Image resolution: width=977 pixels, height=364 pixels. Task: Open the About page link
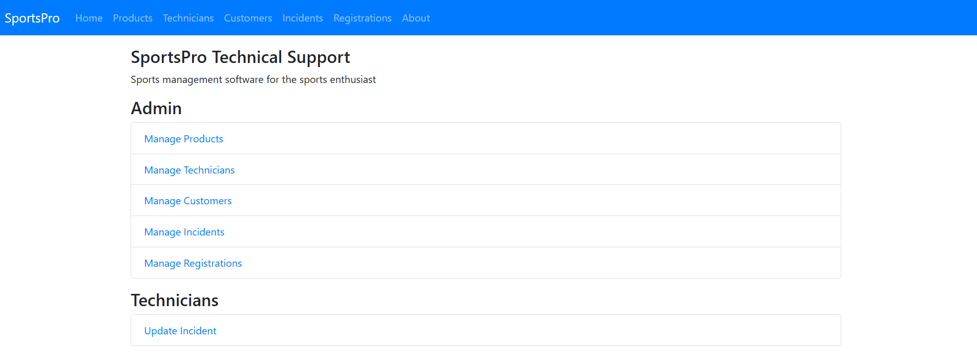coord(416,18)
